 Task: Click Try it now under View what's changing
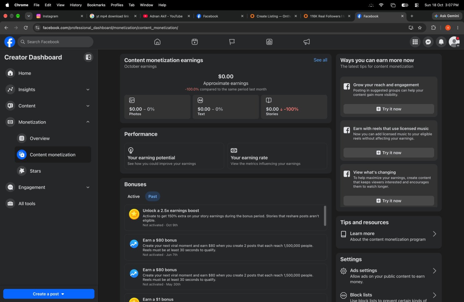[x=389, y=201]
